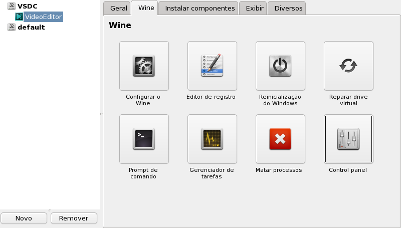
Task: Click the "Gerenciador de tarefas" caption
Action: pos(212,173)
